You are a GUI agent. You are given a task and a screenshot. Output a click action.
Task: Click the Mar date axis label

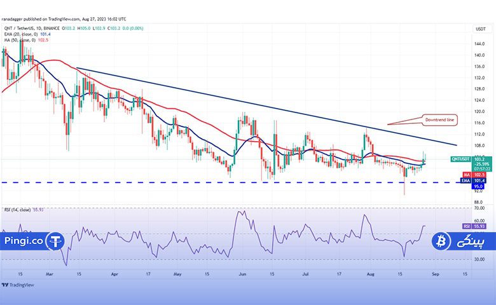coord(50,274)
